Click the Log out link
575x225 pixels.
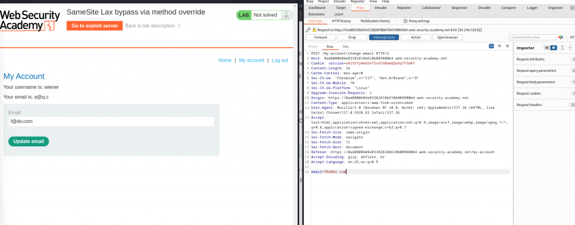pos(280,60)
